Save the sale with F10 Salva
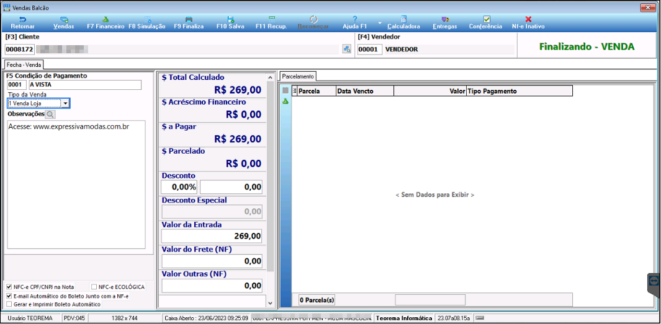This screenshot has width=661, height=324. [x=230, y=23]
